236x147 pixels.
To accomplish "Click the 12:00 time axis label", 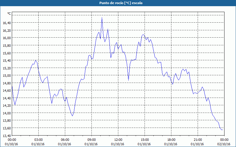I will pos(118,140).
